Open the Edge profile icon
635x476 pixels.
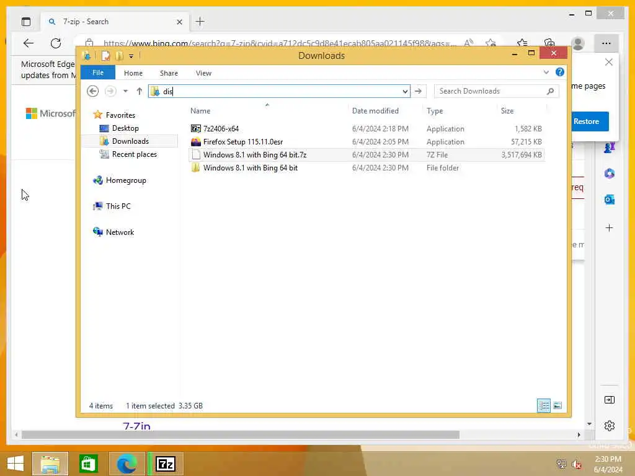click(578, 43)
